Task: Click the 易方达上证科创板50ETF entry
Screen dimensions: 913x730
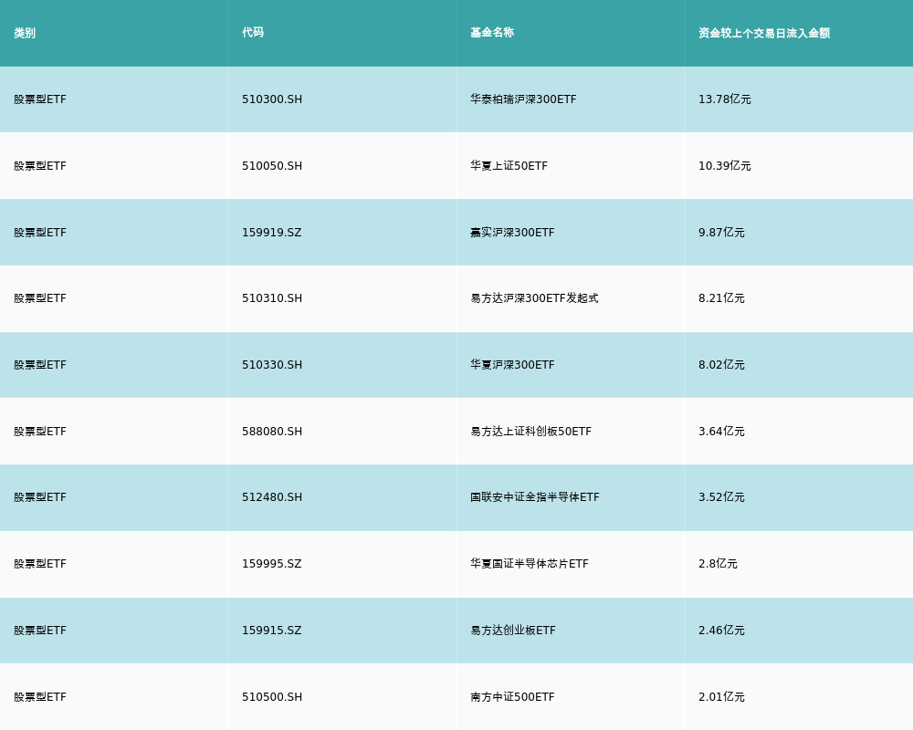Action: [530, 432]
